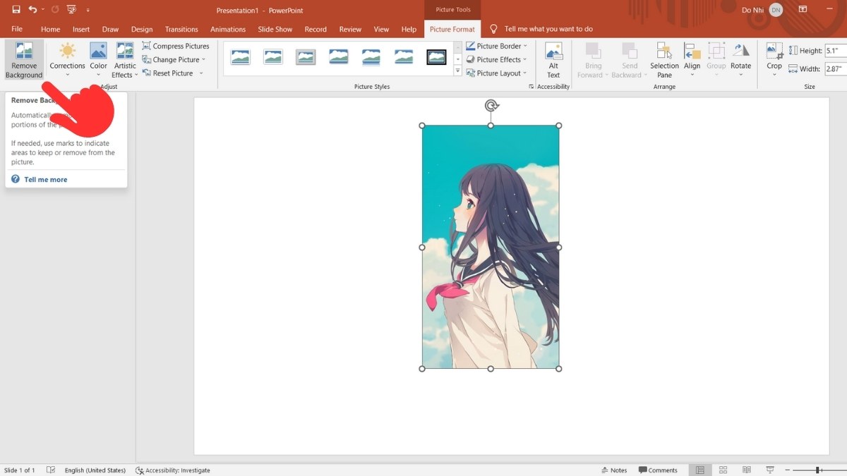Apply the grey metal frame picture style
This screenshot has height=476, width=847.
point(306,57)
